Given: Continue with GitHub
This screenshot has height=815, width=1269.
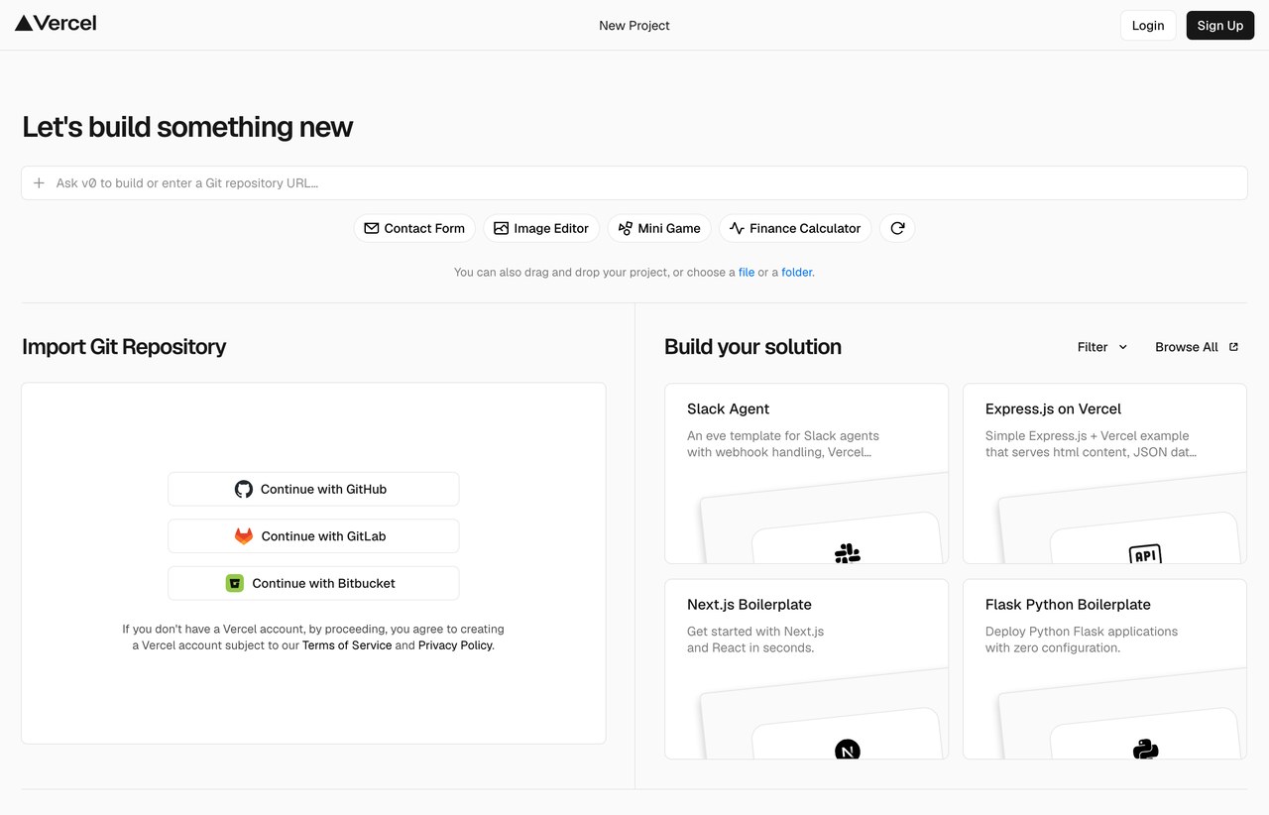Looking at the screenshot, I should 313,489.
